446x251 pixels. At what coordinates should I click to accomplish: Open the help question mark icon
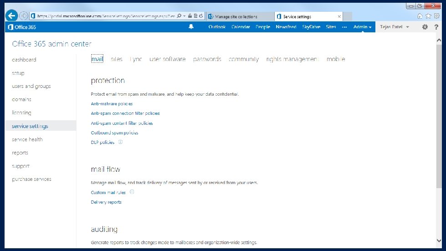coord(436,27)
